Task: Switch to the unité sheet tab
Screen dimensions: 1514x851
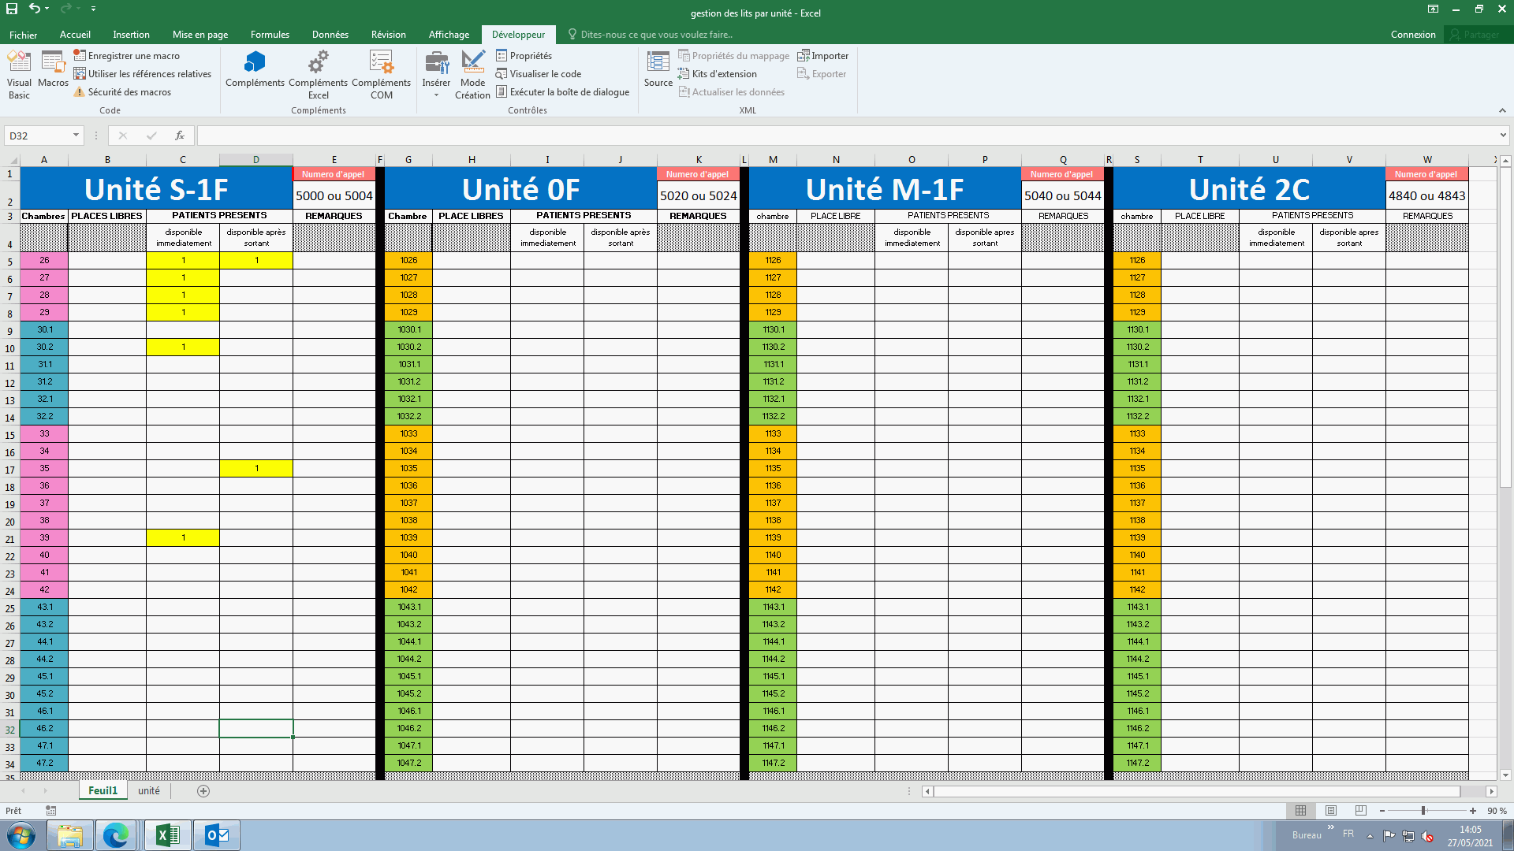Action: (149, 790)
